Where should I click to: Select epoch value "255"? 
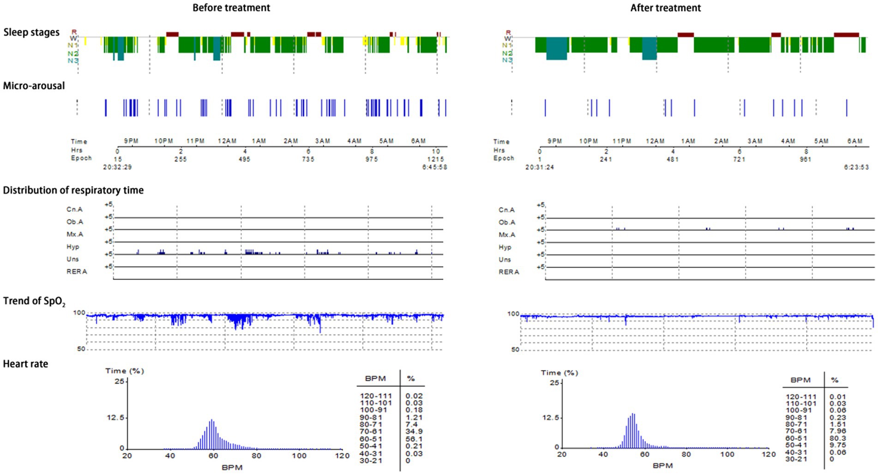(180, 159)
